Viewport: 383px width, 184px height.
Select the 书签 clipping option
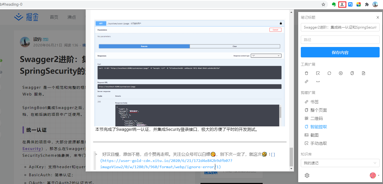pyautogui.click(x=312, y=102)
